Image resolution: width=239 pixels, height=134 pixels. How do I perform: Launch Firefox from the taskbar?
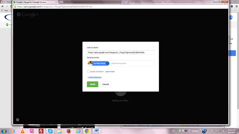pyautogui.click(x=69, y=131)
